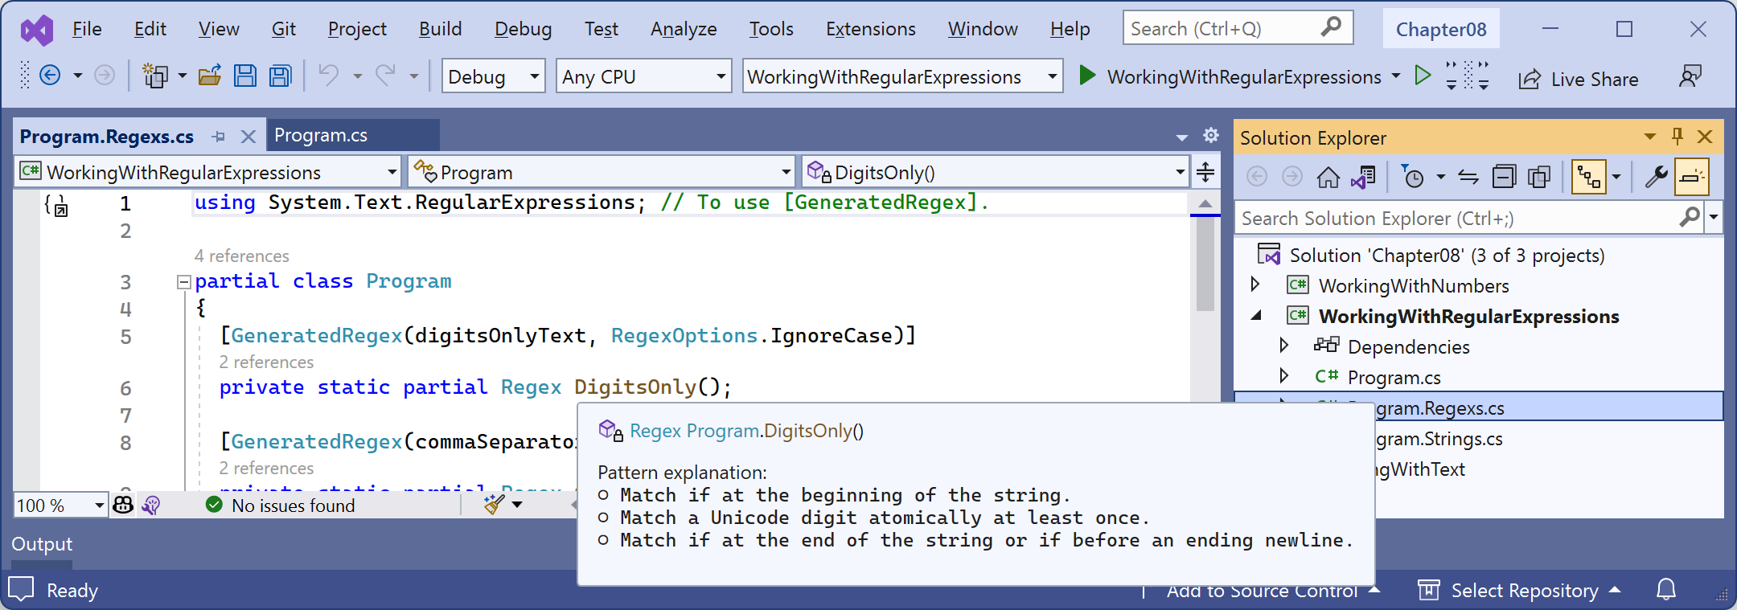Close the Program.Regexs.cs tab
This screenshot has width=1737, height=610.
pyautogui.click(x=248, y=137)
